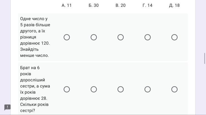Choose Б. 30 for the sister's age question
Screen dimensions: 206x115
94,89
